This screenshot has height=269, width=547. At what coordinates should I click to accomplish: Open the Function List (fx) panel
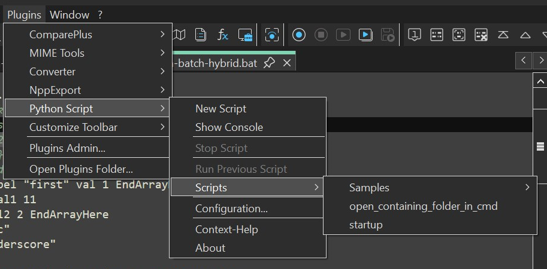[223, 35]
